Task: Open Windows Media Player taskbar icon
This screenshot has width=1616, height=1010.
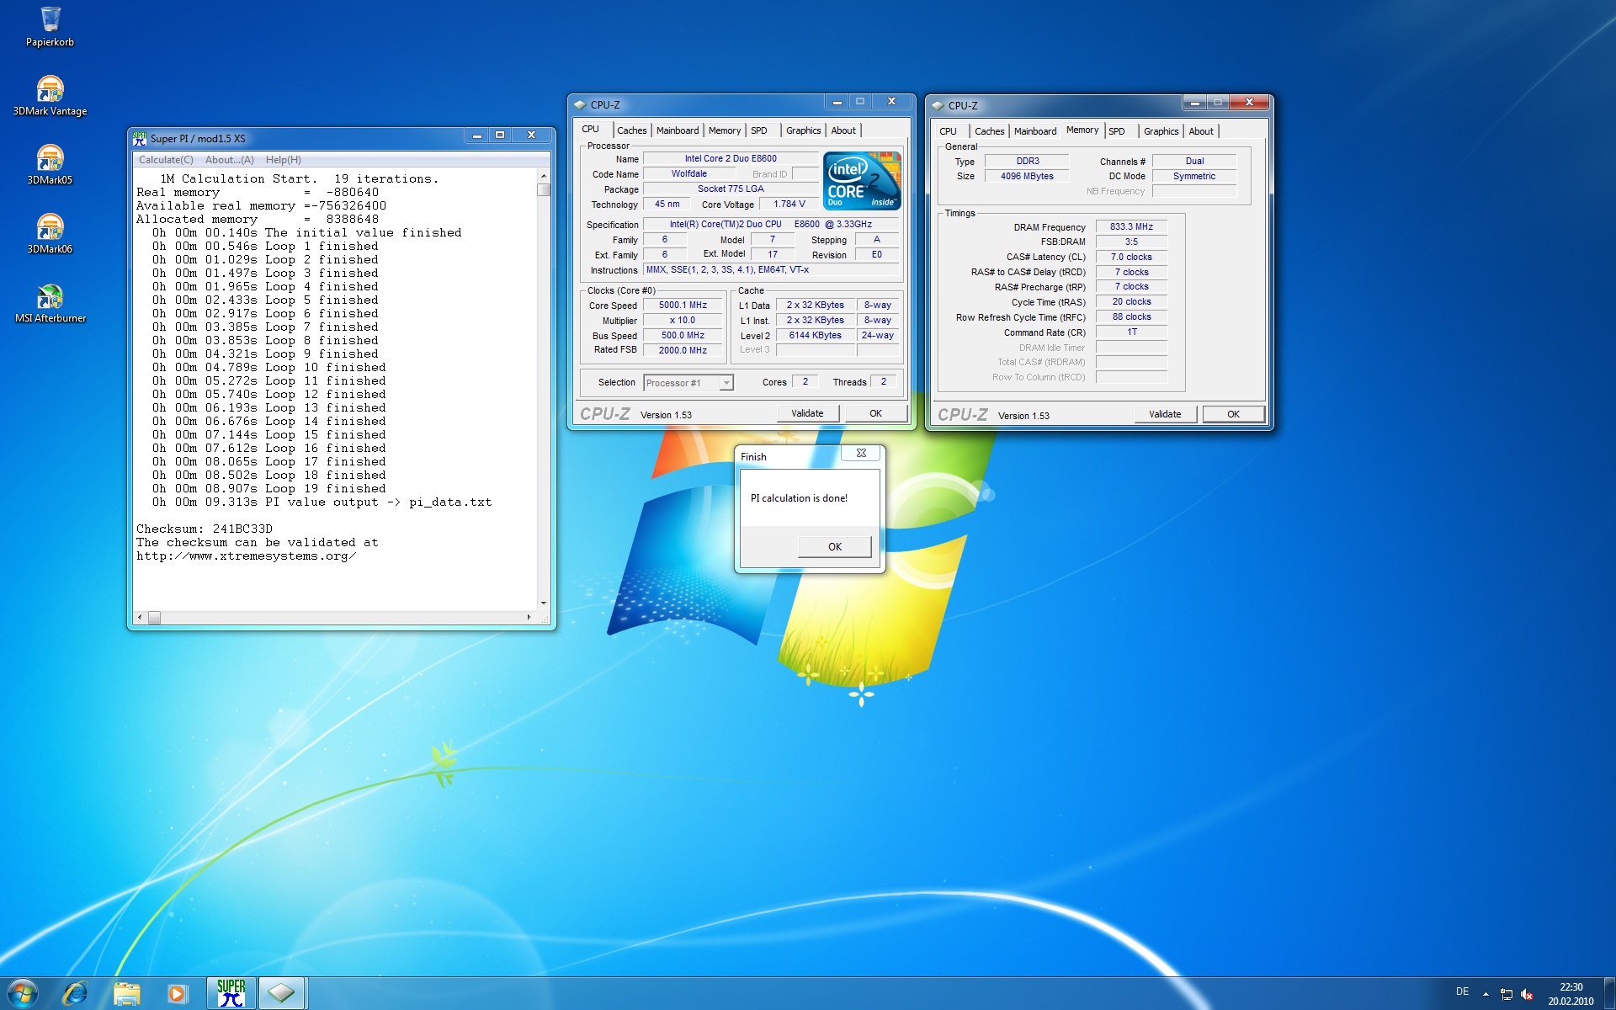Action: (177, 993)
